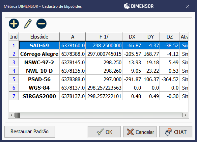Click the 6378160.0 value for SAD-69
The image size is (197, 142).
point(73,45)
